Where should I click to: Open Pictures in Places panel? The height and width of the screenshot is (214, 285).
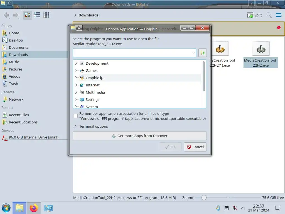click(16, 69)
